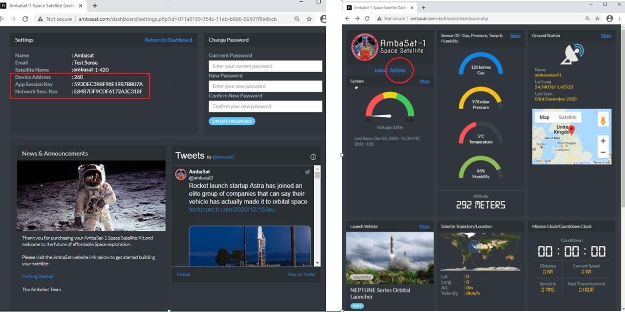Click the tweets scrollbar up arrow

(317, 169)
